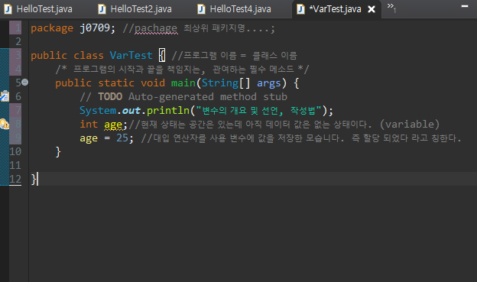Click the final closing brace on line 12

tap(34, 179)
